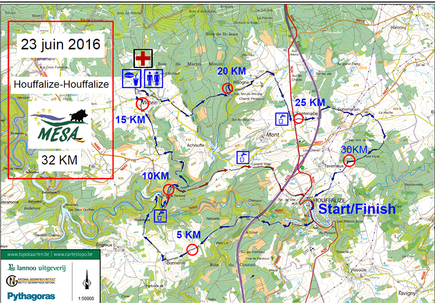Viewport: 435px width, 303px height.
Task: Select the red circle at 5 KM
Action: (x=192, y=249)
